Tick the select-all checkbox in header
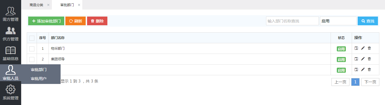 (32, 38)
